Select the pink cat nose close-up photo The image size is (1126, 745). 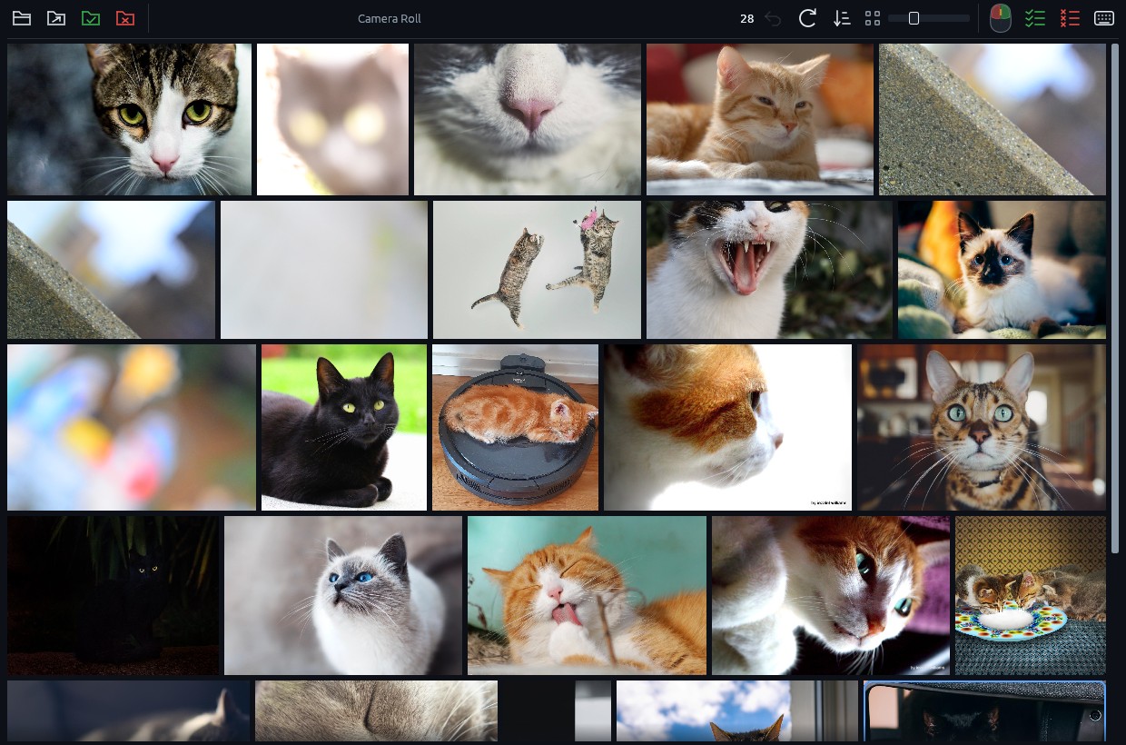tap(528, 119)
